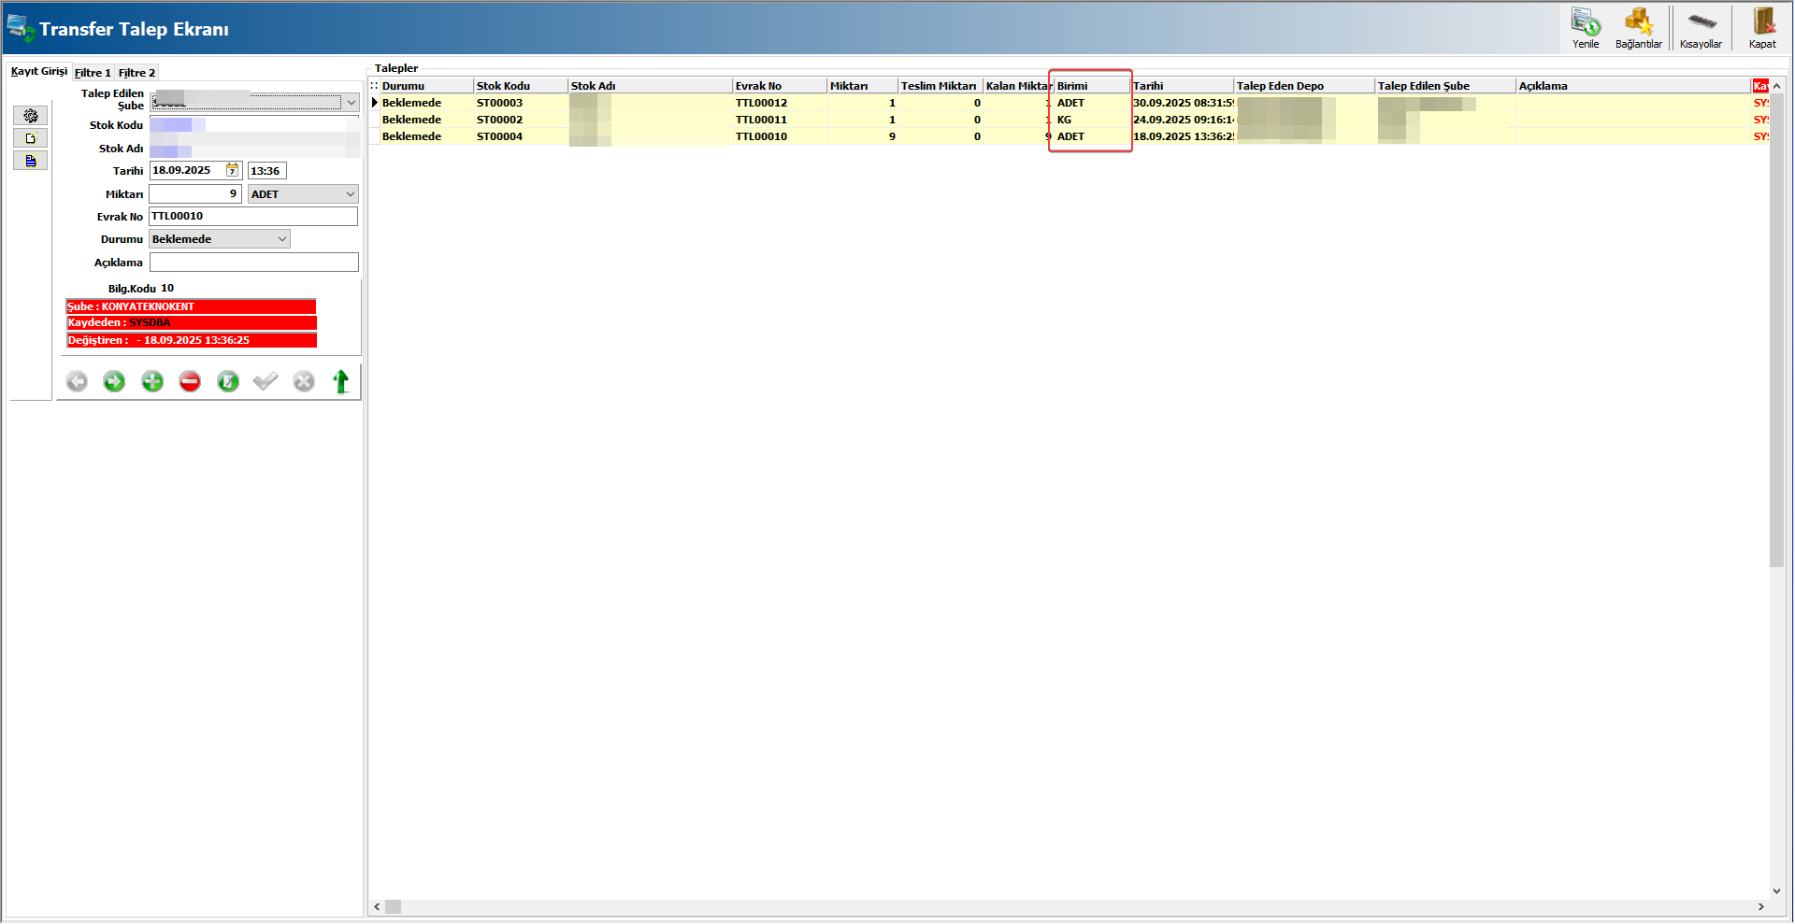
Task: Open Bağlantılar from the top toolbar
Action: point(1638,28)
